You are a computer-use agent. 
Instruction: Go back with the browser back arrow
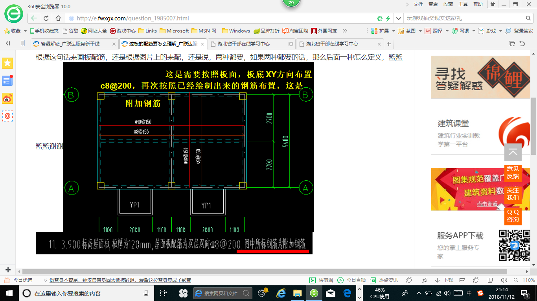pos(34,18)
